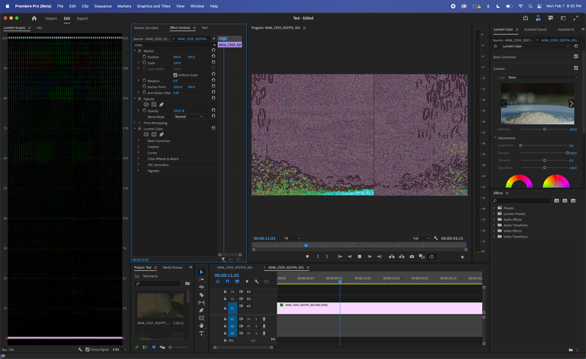Screen dimensions: 586x359
Task: Click the Curves section in Lumetri Color
Action: point(153,153)
